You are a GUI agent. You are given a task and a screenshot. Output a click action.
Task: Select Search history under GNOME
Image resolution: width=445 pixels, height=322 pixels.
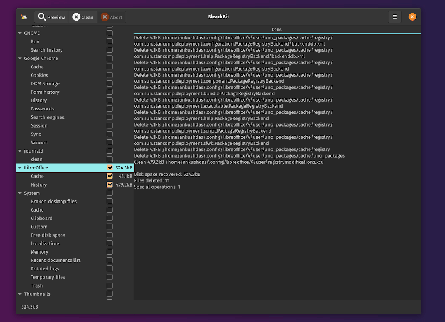(x=47, y=50)
